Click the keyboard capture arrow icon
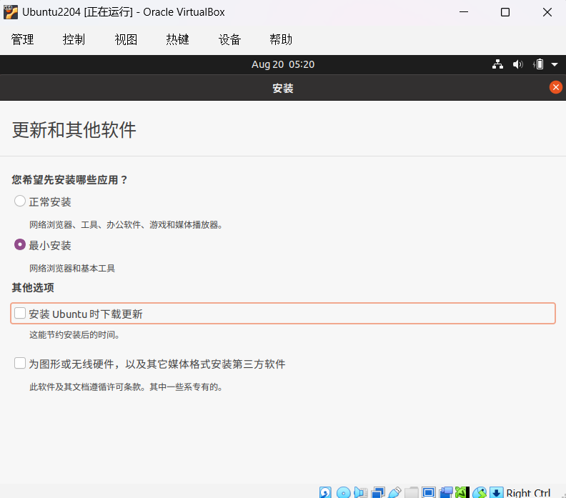566x498 pixels. tap(497, 492)
